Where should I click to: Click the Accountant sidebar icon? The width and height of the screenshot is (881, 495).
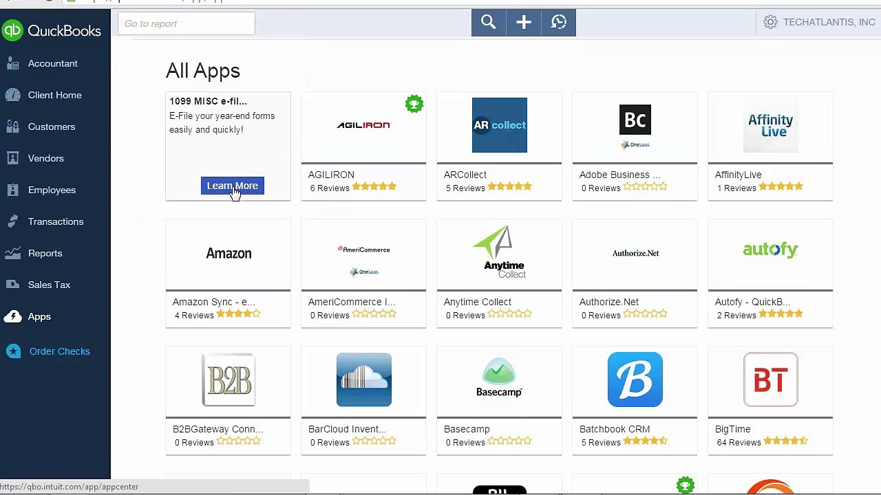coord(12,63)
